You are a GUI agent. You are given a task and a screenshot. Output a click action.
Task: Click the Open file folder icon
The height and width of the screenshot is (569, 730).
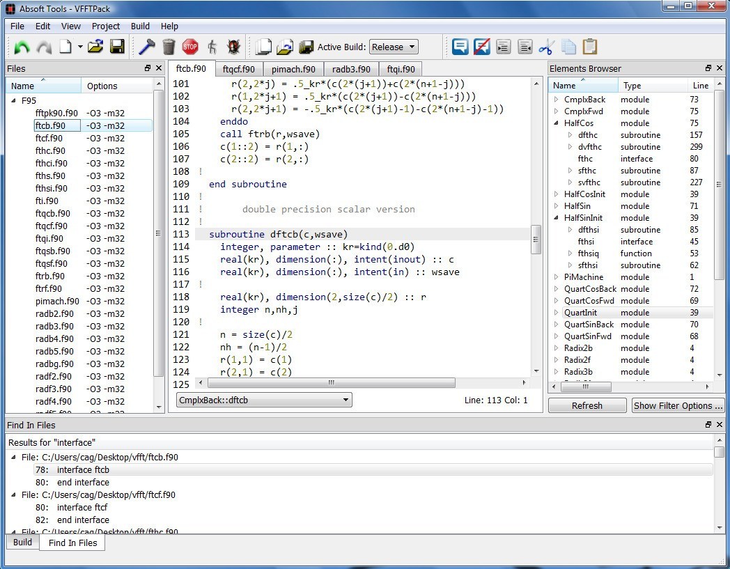(95, 47)
